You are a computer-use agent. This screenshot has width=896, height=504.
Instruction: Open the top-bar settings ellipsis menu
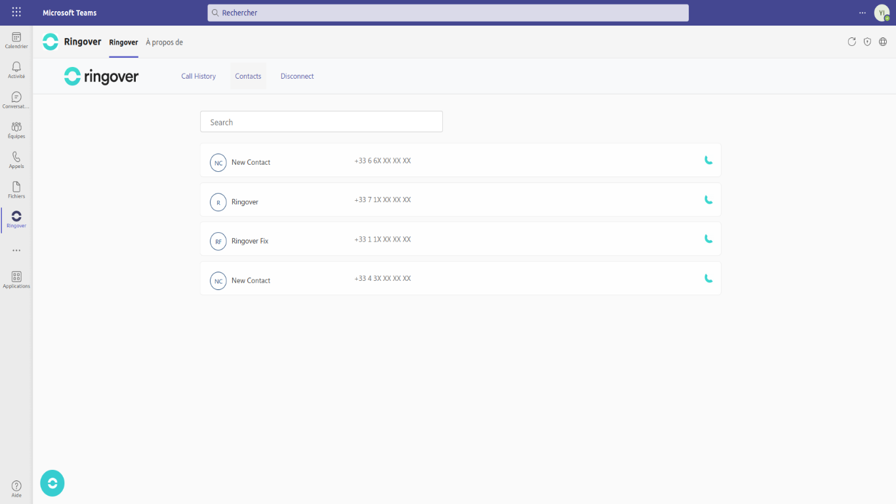coord(862,12)
